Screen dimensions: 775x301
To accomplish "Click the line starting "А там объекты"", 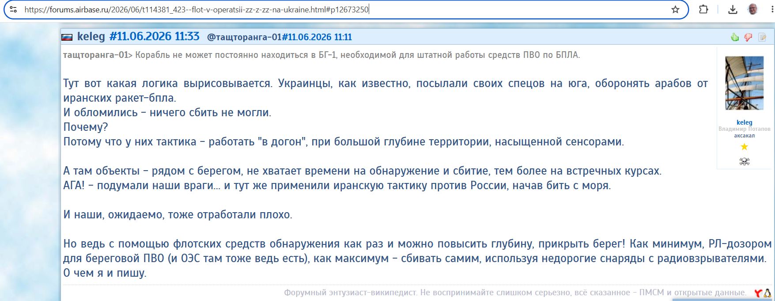I will tap(362, 171).
